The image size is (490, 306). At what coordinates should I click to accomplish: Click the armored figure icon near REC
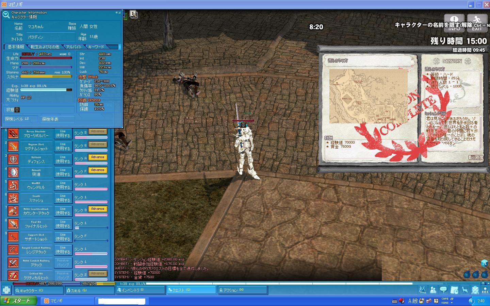pos(475,290)
